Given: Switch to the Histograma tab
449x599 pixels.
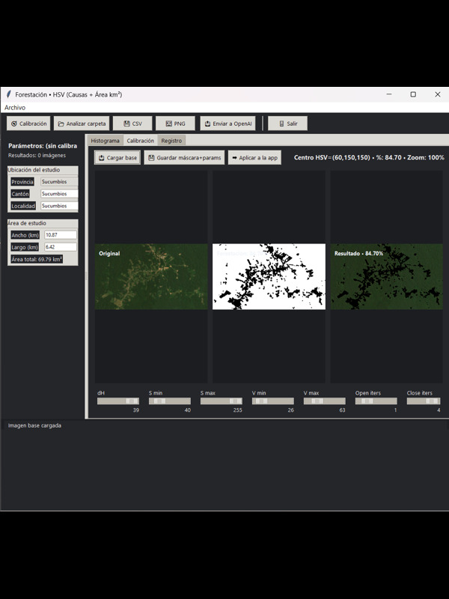Looking at the screenshot, I should (105, 141).
